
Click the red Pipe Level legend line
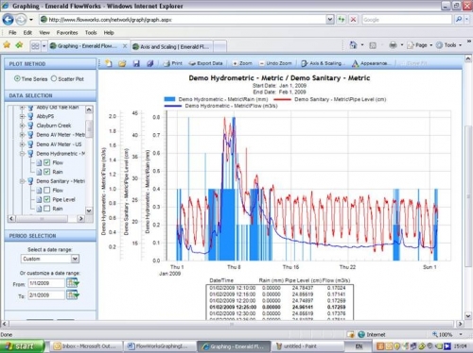(282, 99)
